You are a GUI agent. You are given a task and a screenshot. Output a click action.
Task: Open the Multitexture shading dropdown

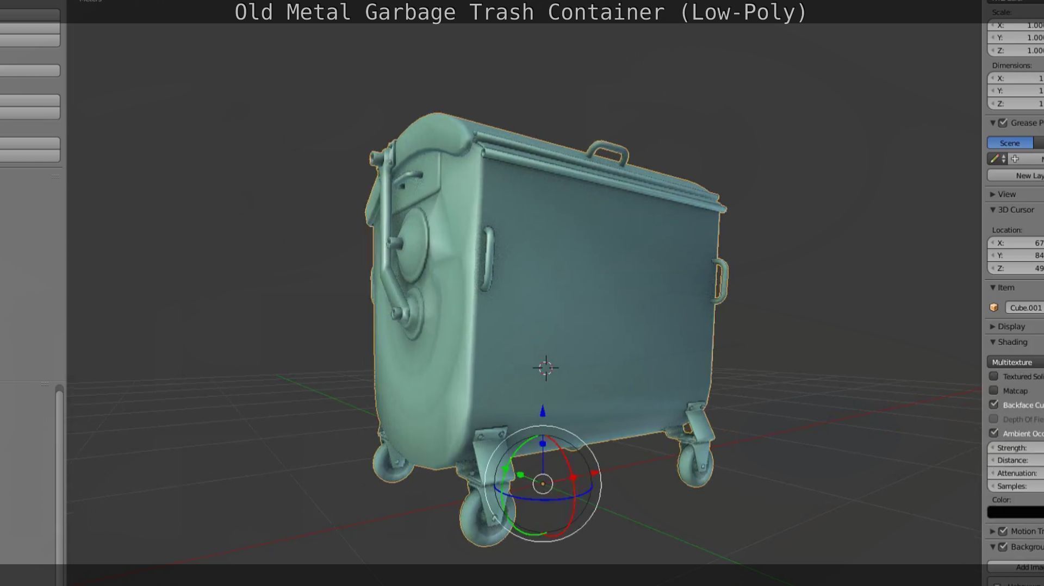(x=1015, y=362)
